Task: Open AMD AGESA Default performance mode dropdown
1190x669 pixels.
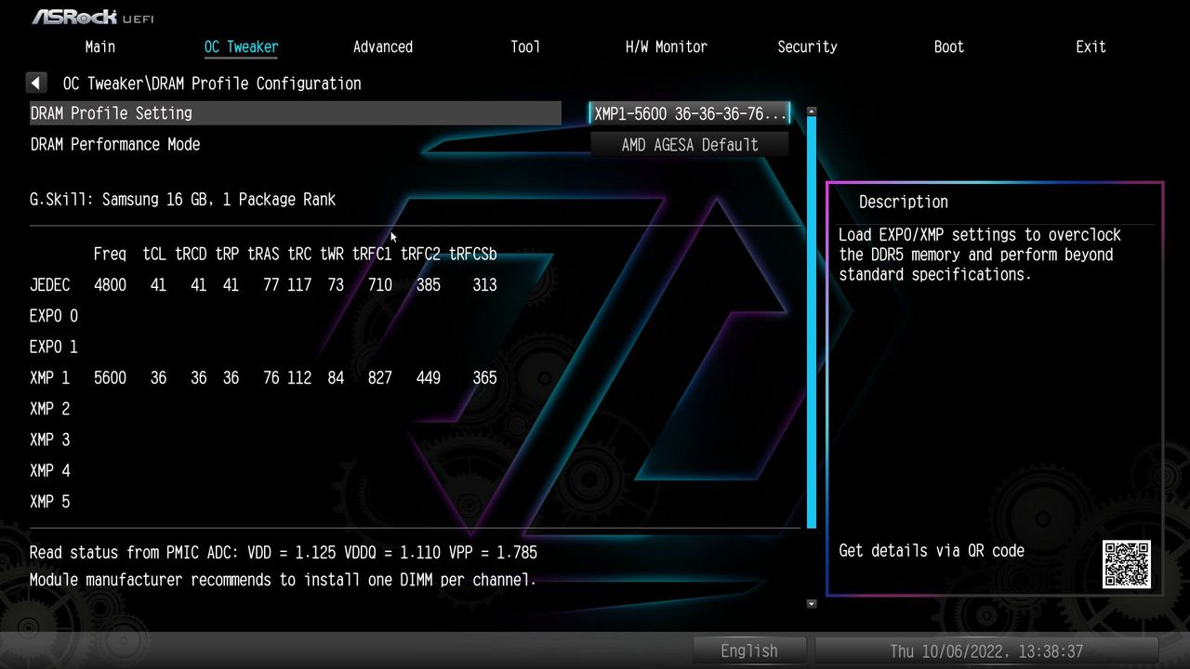Action: pyautogui.click(x=690, y=145)
